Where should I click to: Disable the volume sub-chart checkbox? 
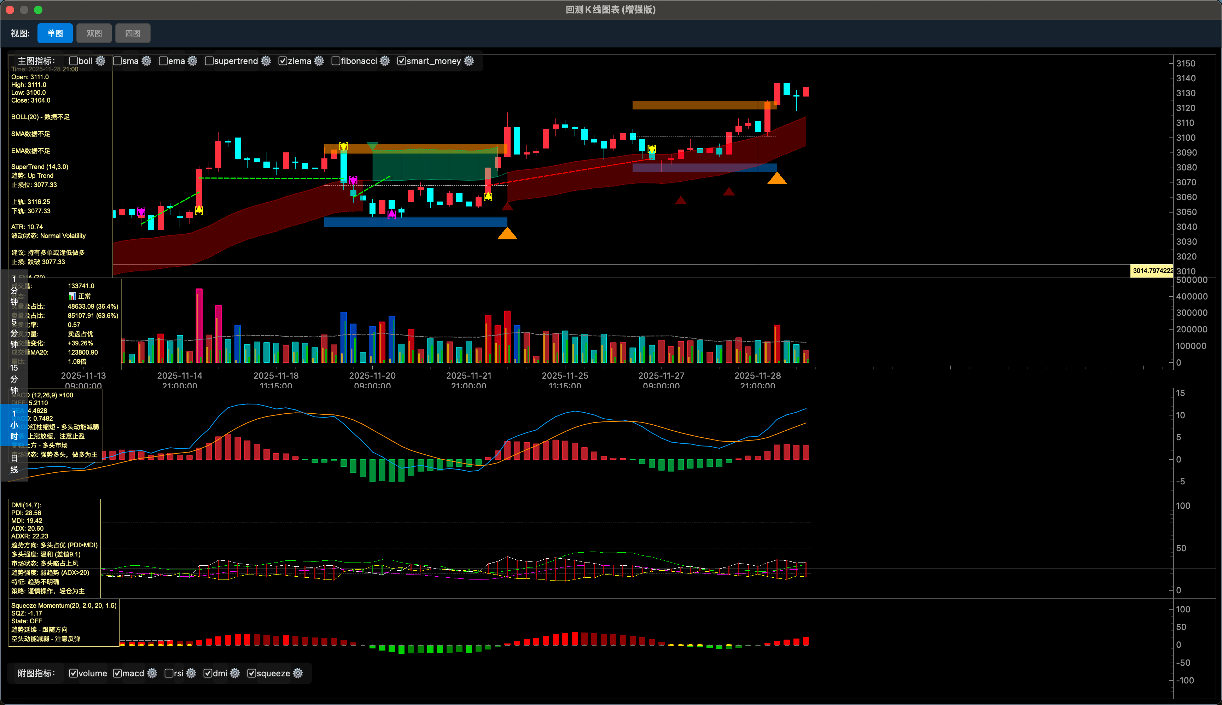pyautogui.click(x=74, y=674)
